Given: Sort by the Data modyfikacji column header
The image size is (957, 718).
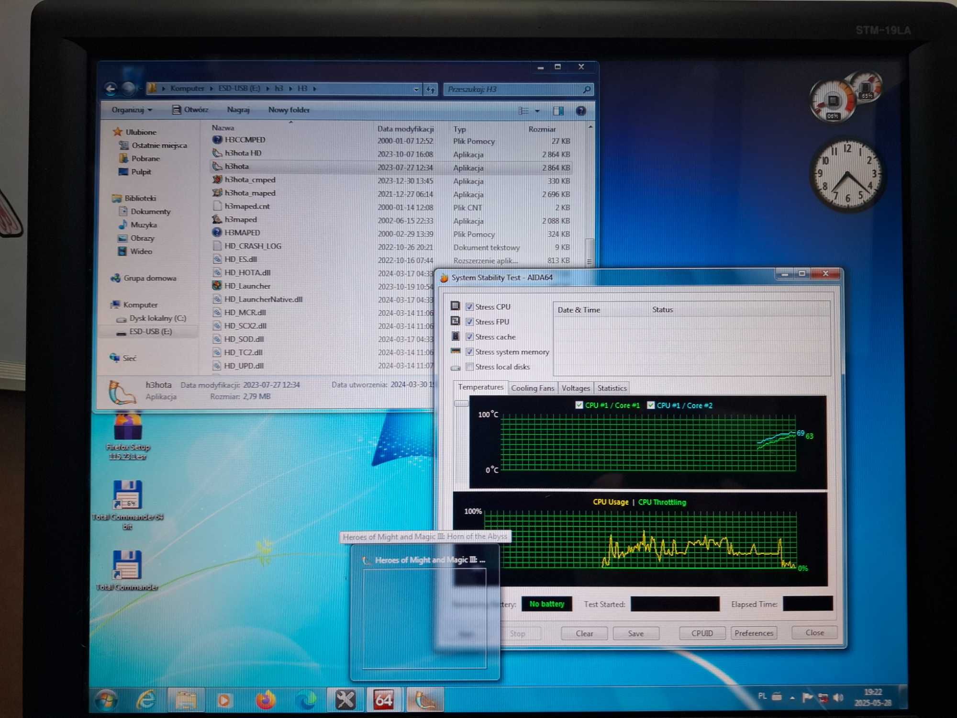Looking at the screenshot, I should (405, 129).
